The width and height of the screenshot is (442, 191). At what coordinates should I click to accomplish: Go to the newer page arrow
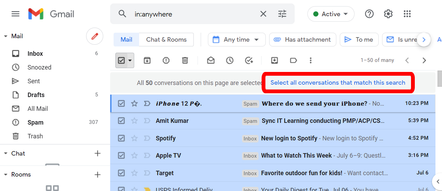407,60
